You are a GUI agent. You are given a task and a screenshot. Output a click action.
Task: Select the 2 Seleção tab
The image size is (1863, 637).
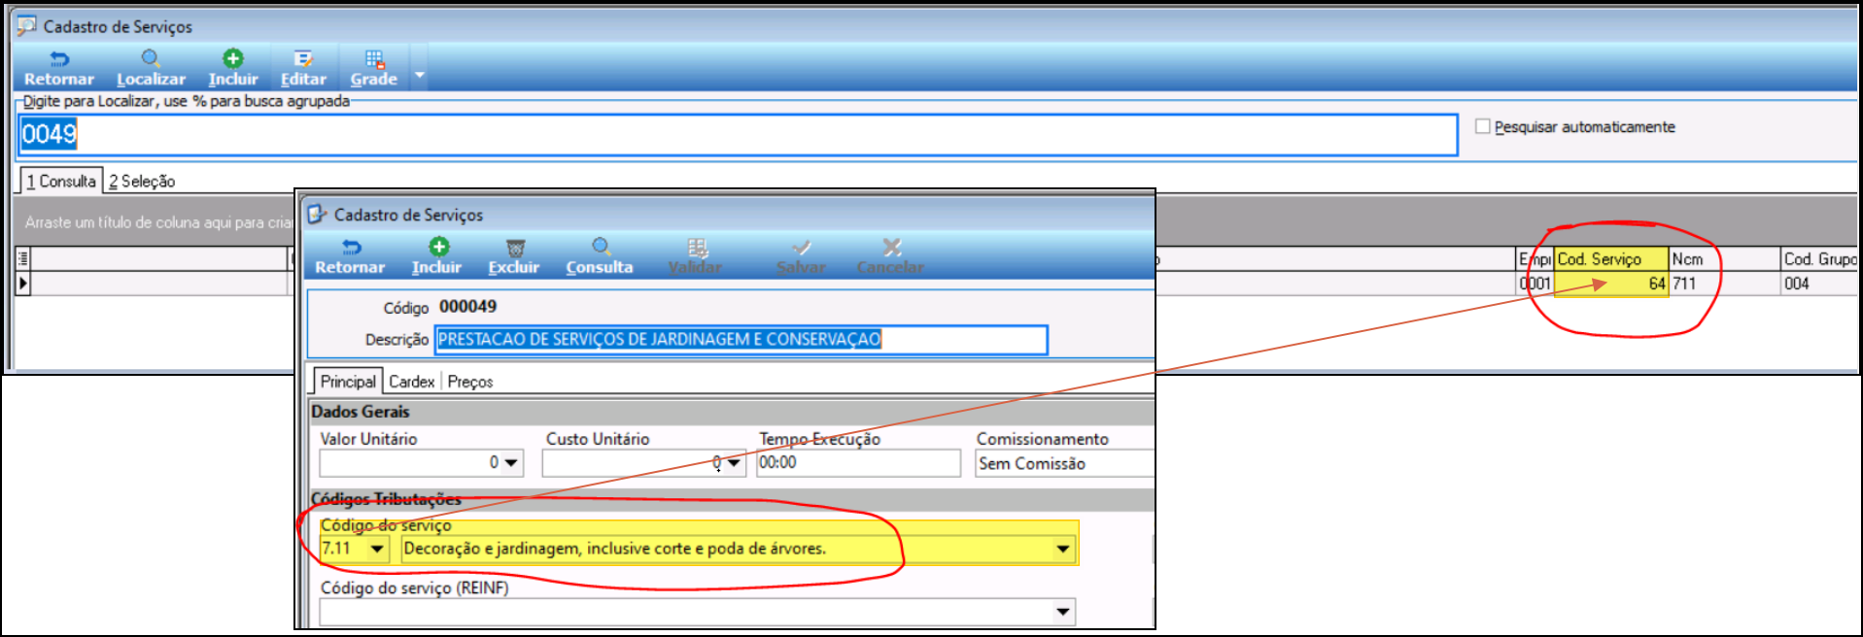[142, 181]
